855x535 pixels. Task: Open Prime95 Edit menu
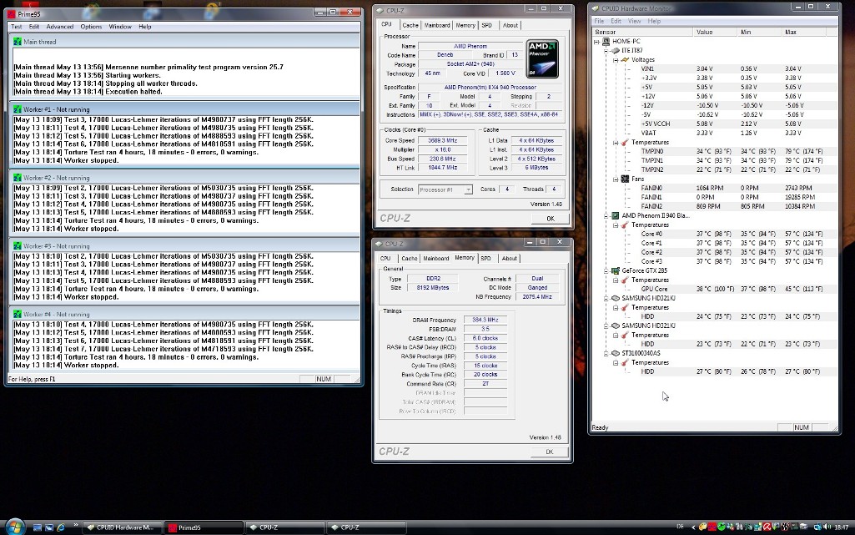pos(34,27)
